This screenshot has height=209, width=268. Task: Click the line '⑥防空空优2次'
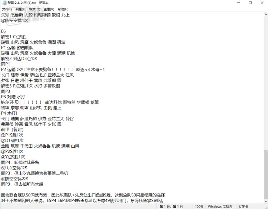coord(15,179)
